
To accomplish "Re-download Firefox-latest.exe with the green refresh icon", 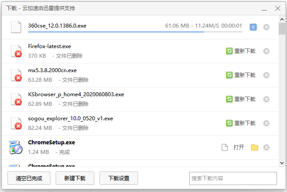I will tap(229, 51).
